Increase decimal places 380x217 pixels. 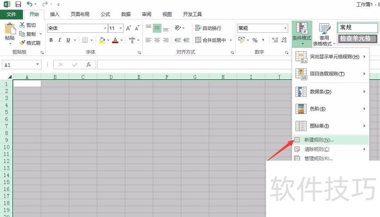pos(275,40)
